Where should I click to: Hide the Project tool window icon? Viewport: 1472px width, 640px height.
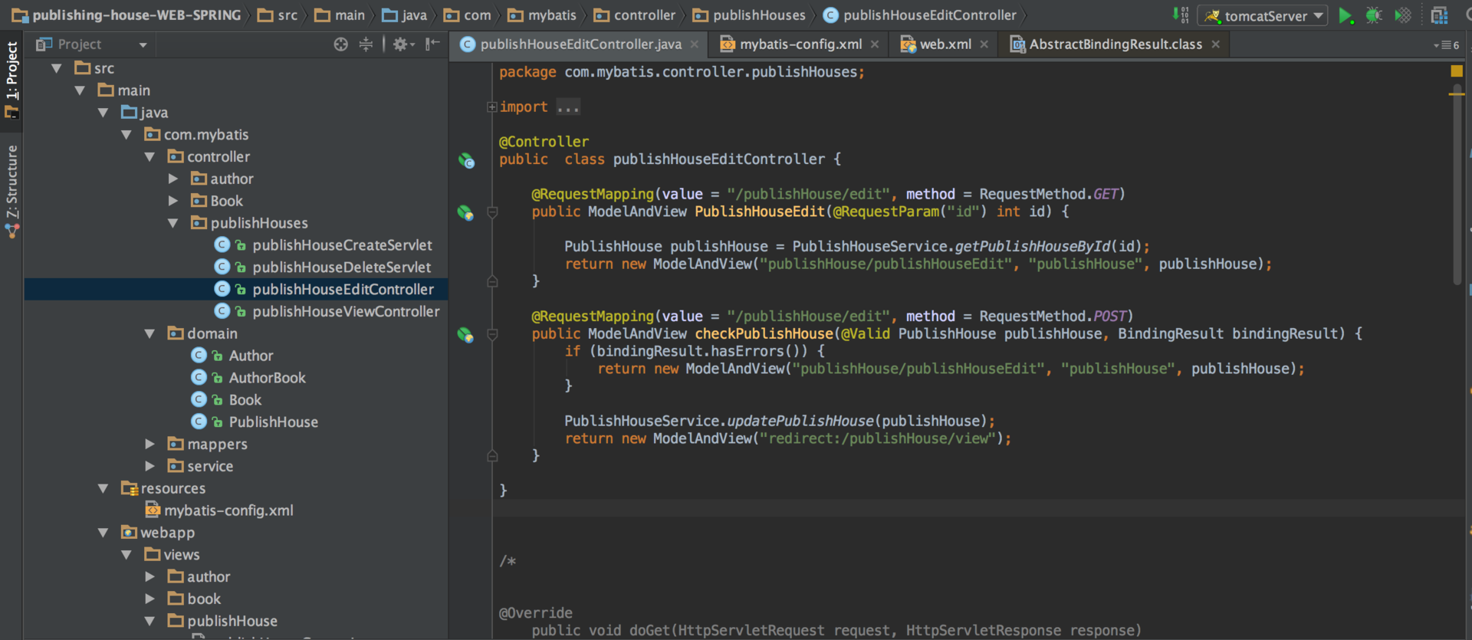point(432,44)
